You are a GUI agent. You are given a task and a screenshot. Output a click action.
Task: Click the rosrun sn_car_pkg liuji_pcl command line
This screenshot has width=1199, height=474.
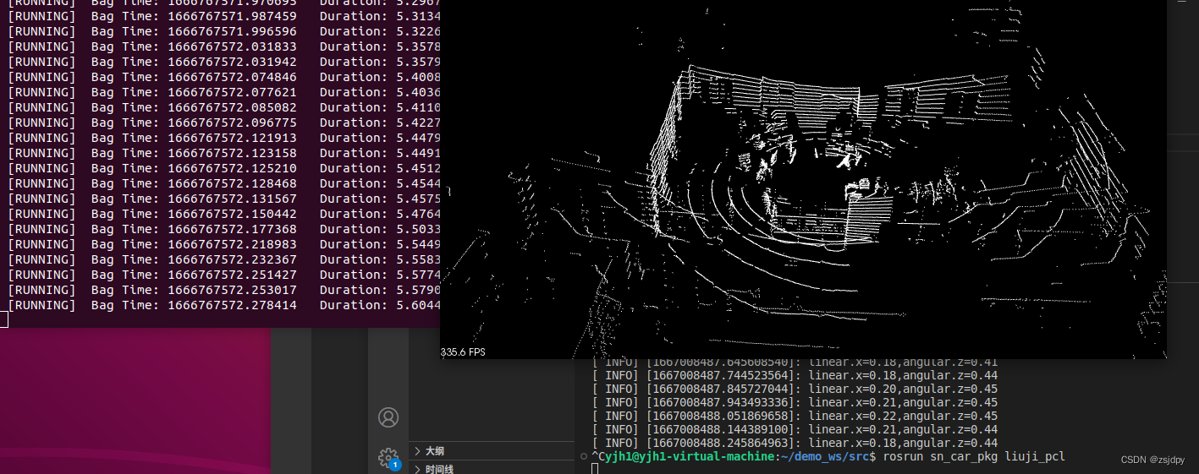pyautogui.click(x=973, y=457)
